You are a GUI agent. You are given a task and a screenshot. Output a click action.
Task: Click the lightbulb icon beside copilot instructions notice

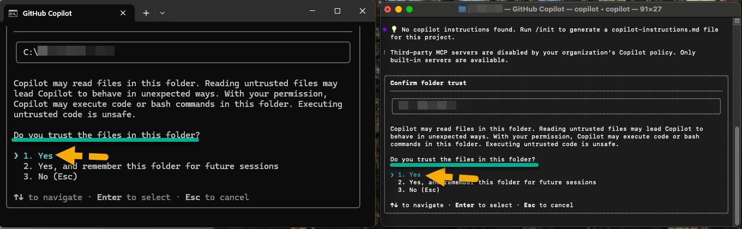(x=394, y=30)
